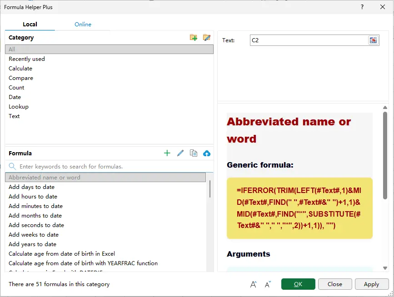
Task: Click the search magnifier icon
Action: (12, 166)
